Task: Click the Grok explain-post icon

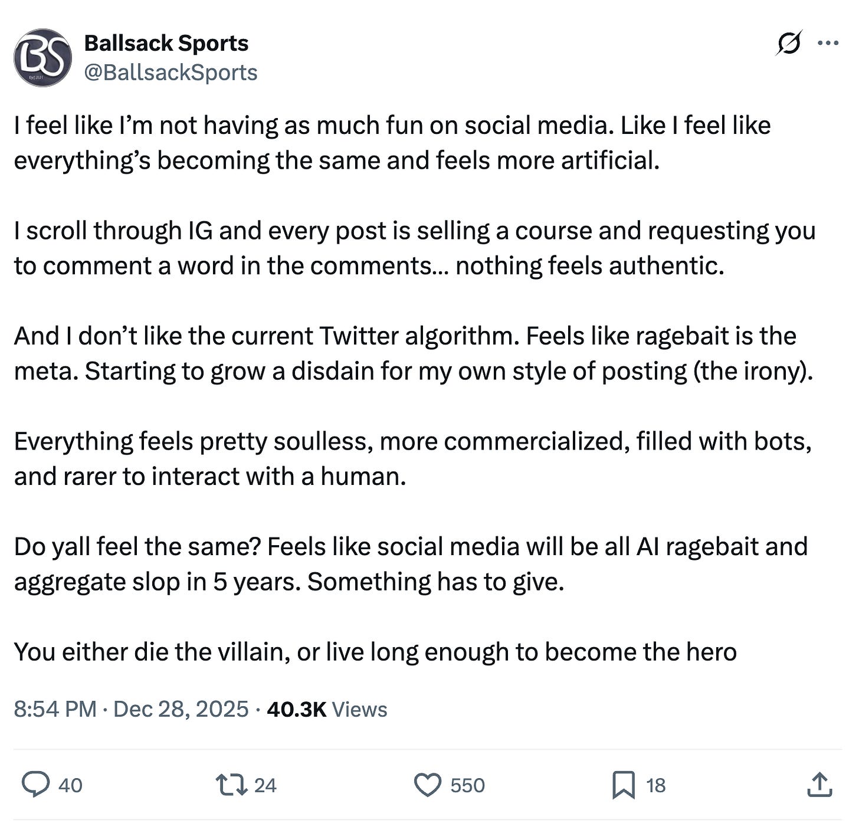Action: [789, 43]
